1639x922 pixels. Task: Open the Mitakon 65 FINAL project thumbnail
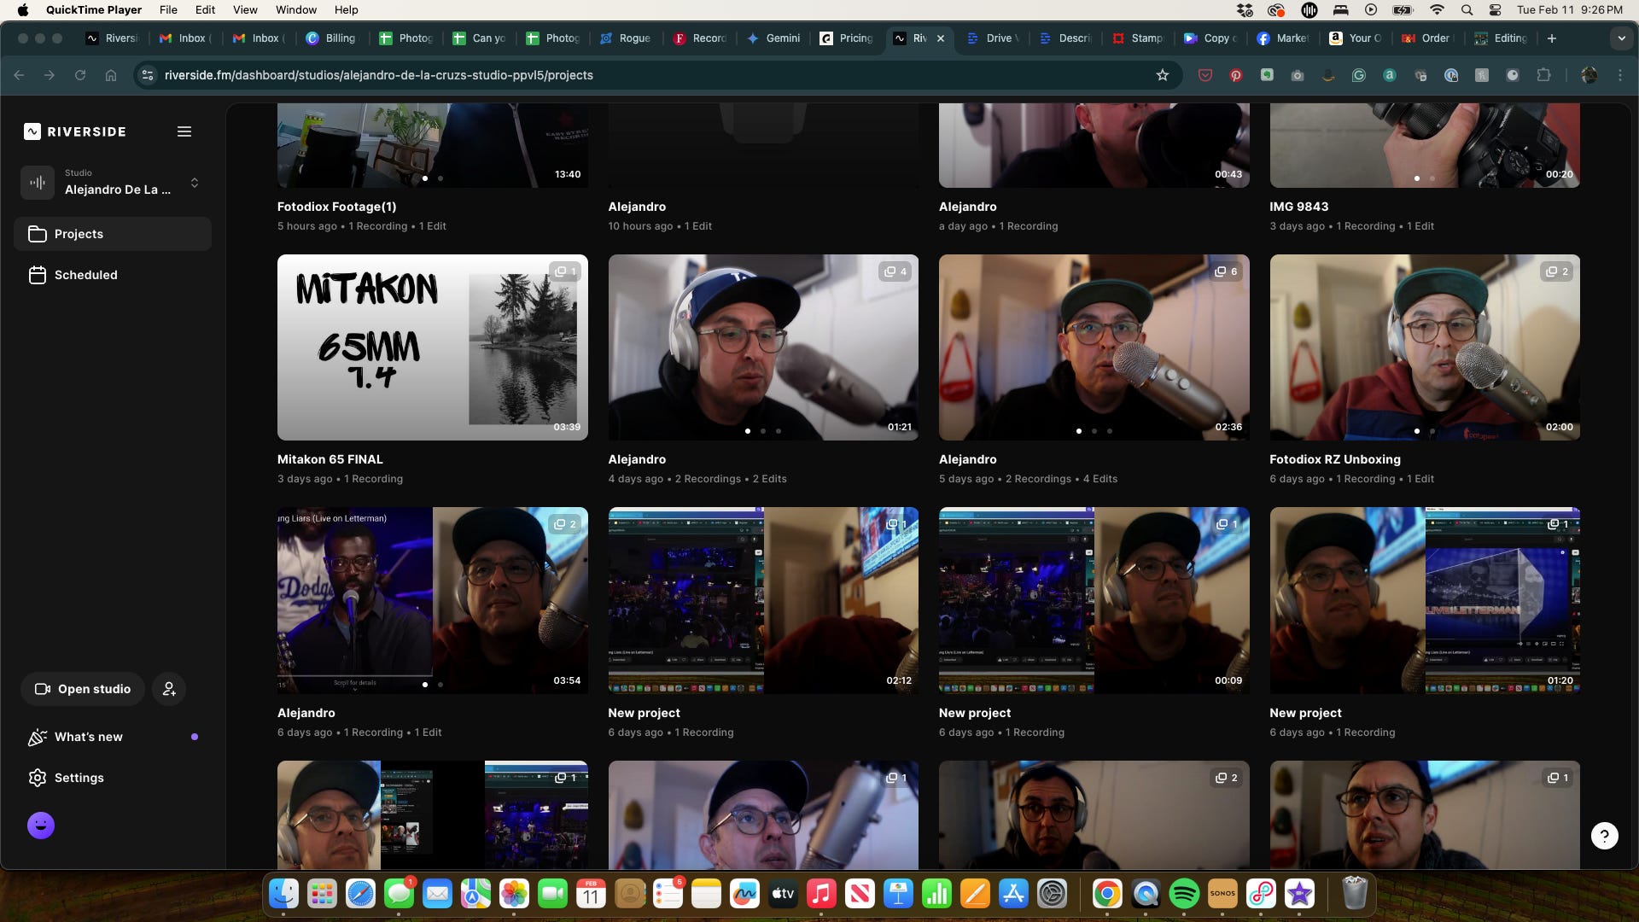tap(432, 347)
